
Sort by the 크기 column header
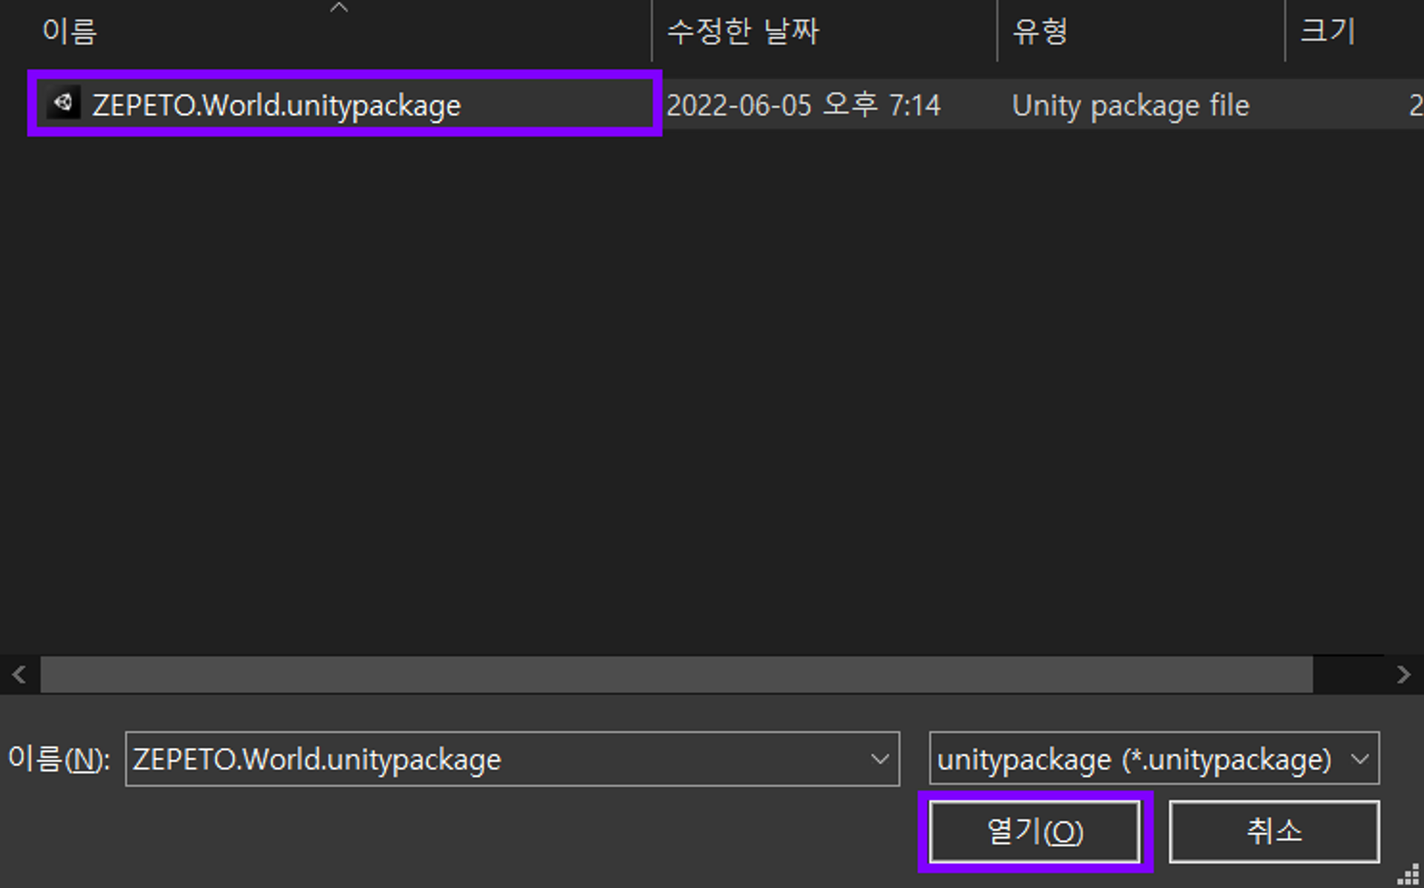pyautogui.click(x=1328, y=31)
